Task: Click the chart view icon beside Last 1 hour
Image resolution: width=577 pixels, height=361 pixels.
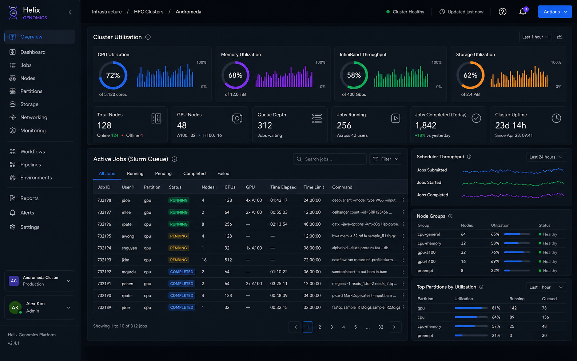Action: 560,37
